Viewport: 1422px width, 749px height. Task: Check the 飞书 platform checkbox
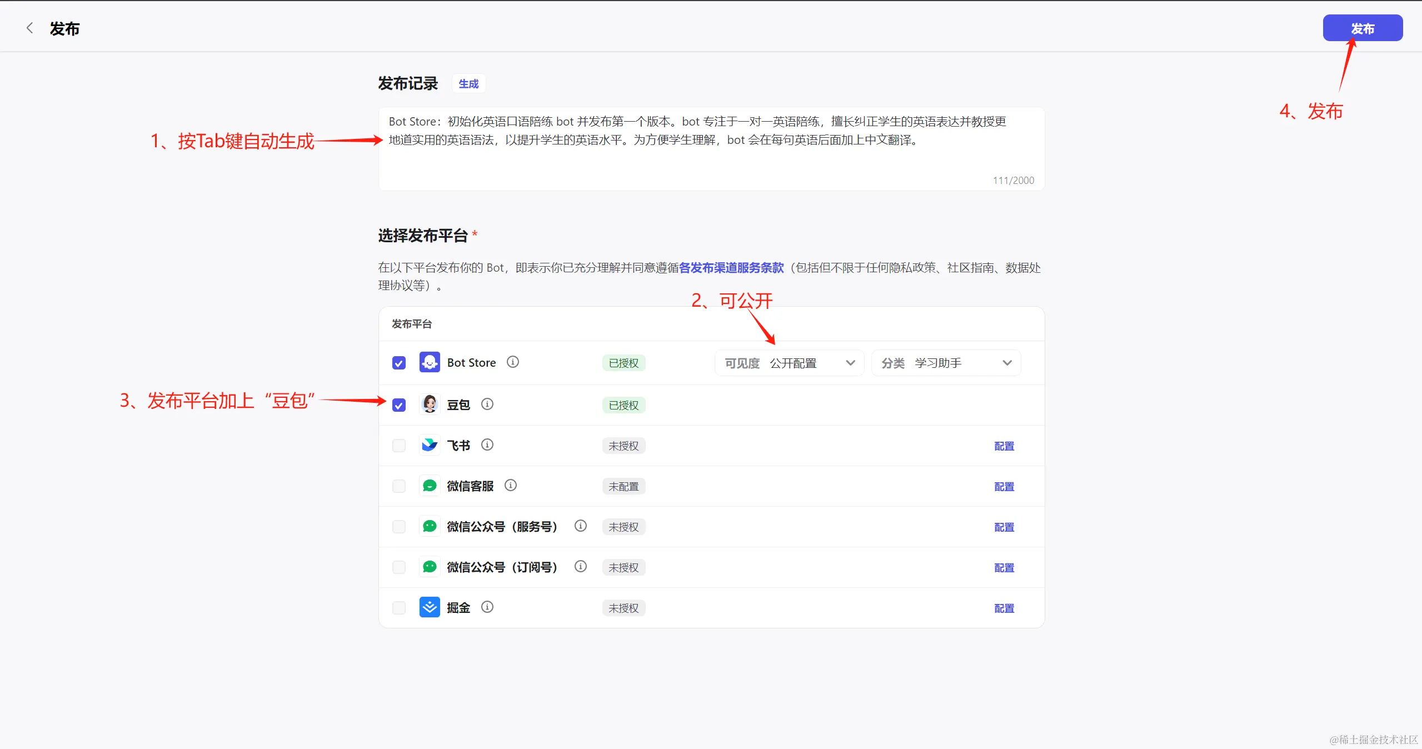[399, 446]
